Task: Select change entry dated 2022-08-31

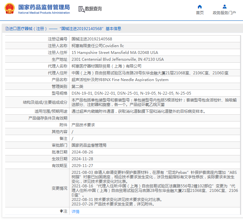Action: [117, 200]
